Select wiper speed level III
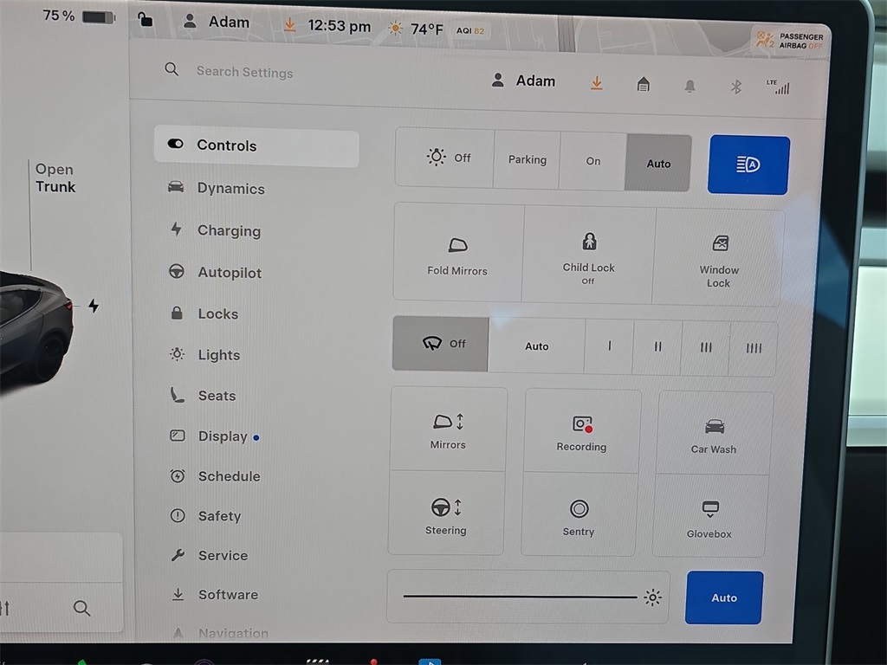The width and height of the screenshot is (887, 665). (706, 347)
